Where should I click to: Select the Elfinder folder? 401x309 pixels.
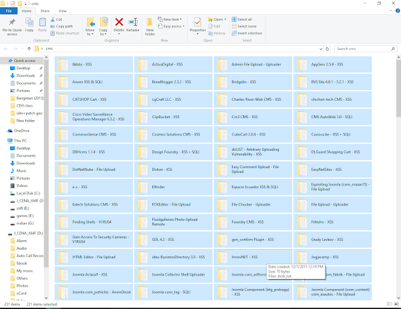(173, 187)
